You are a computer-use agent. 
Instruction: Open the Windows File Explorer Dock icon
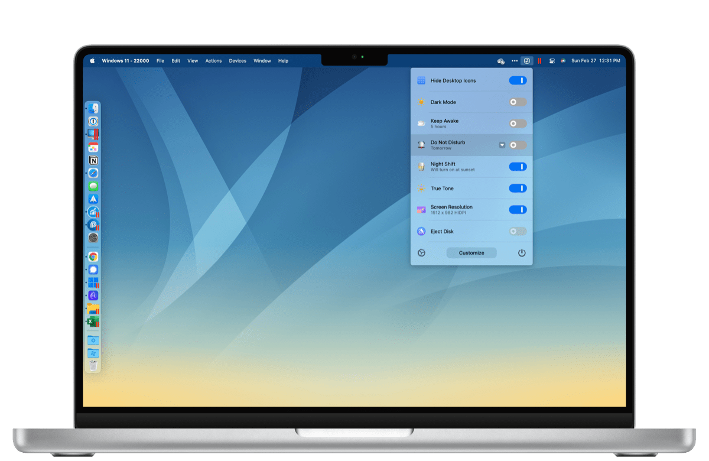point(93,309)
